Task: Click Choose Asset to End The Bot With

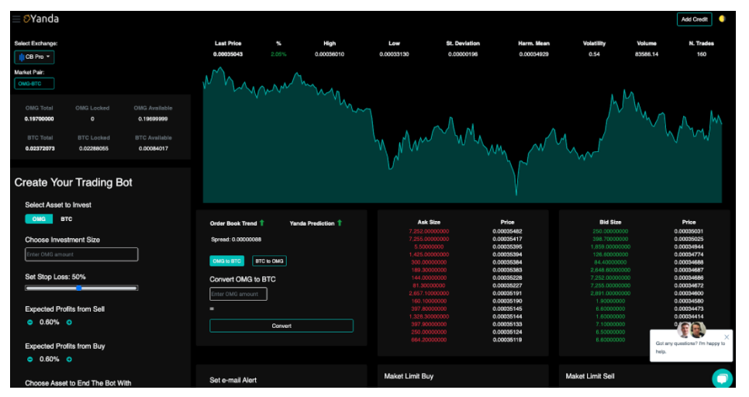Action: pyautogui.click(x=78, y=383)
